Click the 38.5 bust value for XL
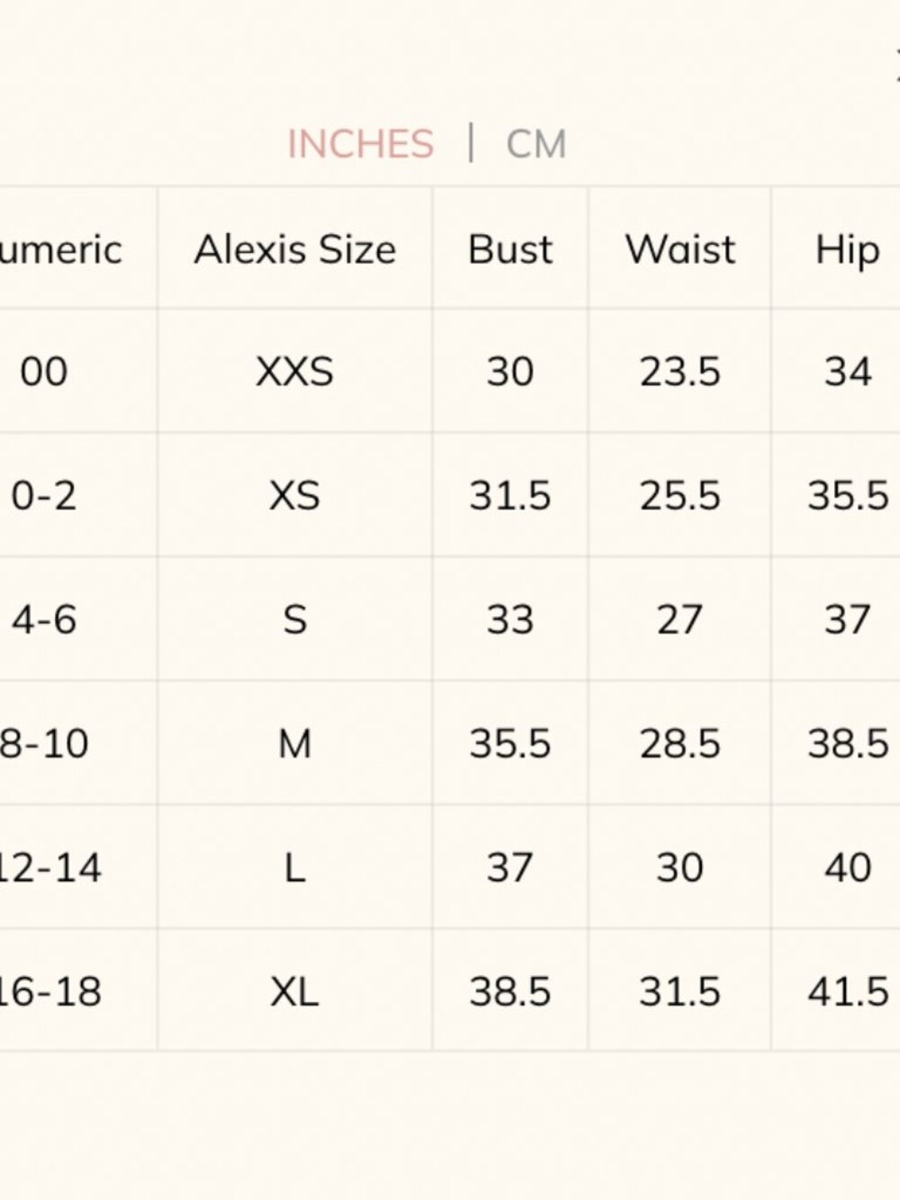 (509, 992)
